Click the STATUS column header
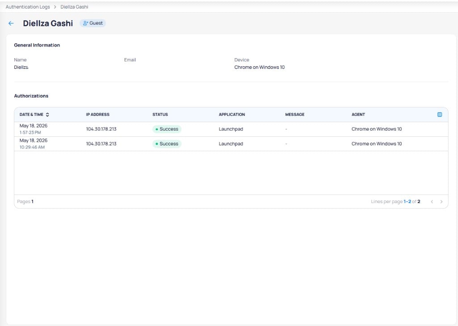458x326 pixels. (x=160, y=114)
